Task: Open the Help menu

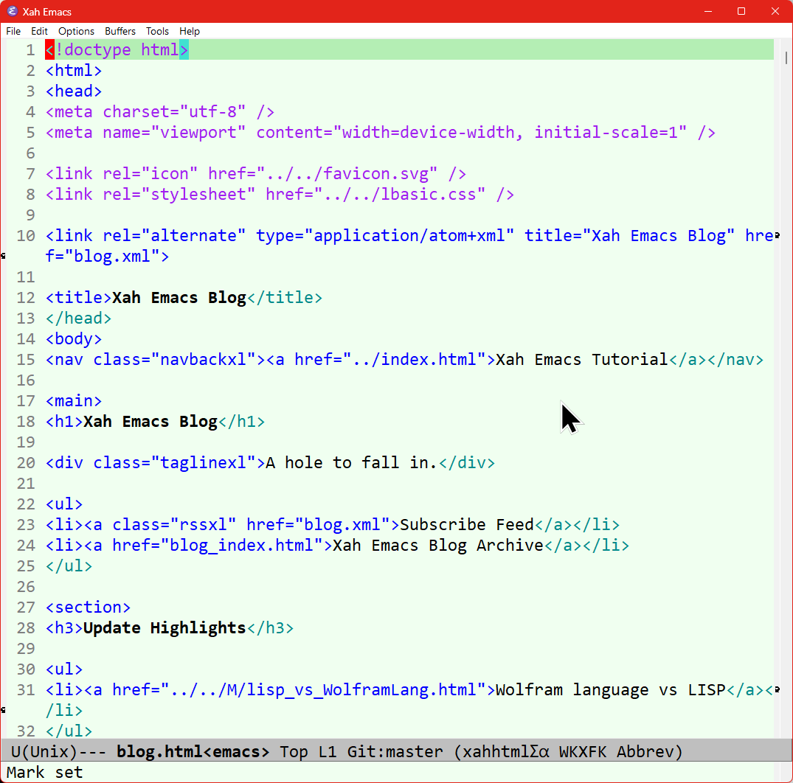Action: (x=190, y=32)
